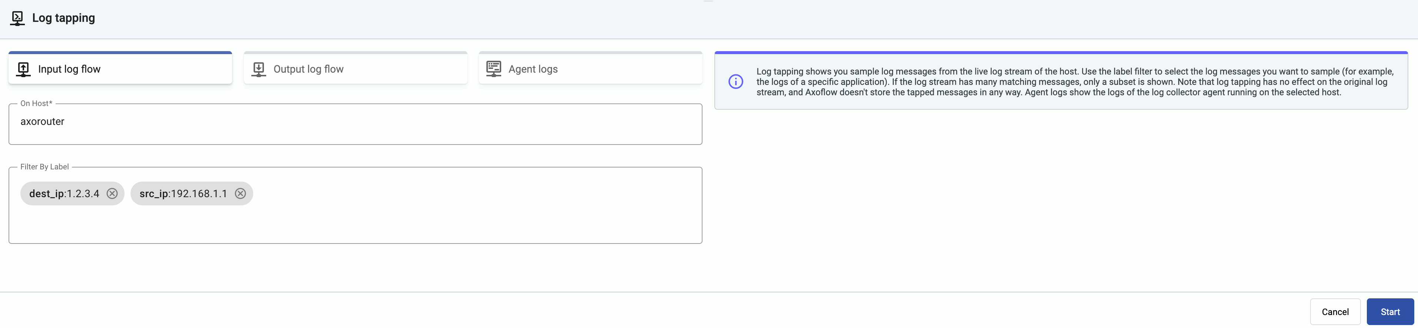Click the info circle icon in banner
Viewport: 1418px width, 328px height.
point(736,82)
